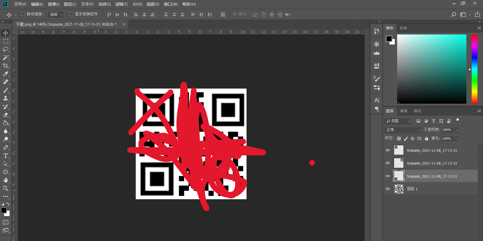Select the Paint Bucket tool
This screenshot has width=483, height=241.
6,123
